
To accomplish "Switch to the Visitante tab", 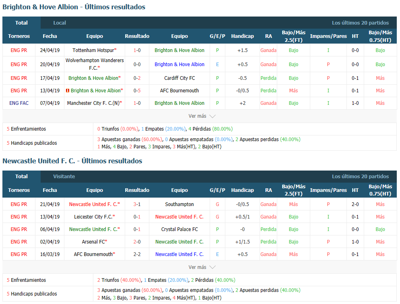I will 64,177.
